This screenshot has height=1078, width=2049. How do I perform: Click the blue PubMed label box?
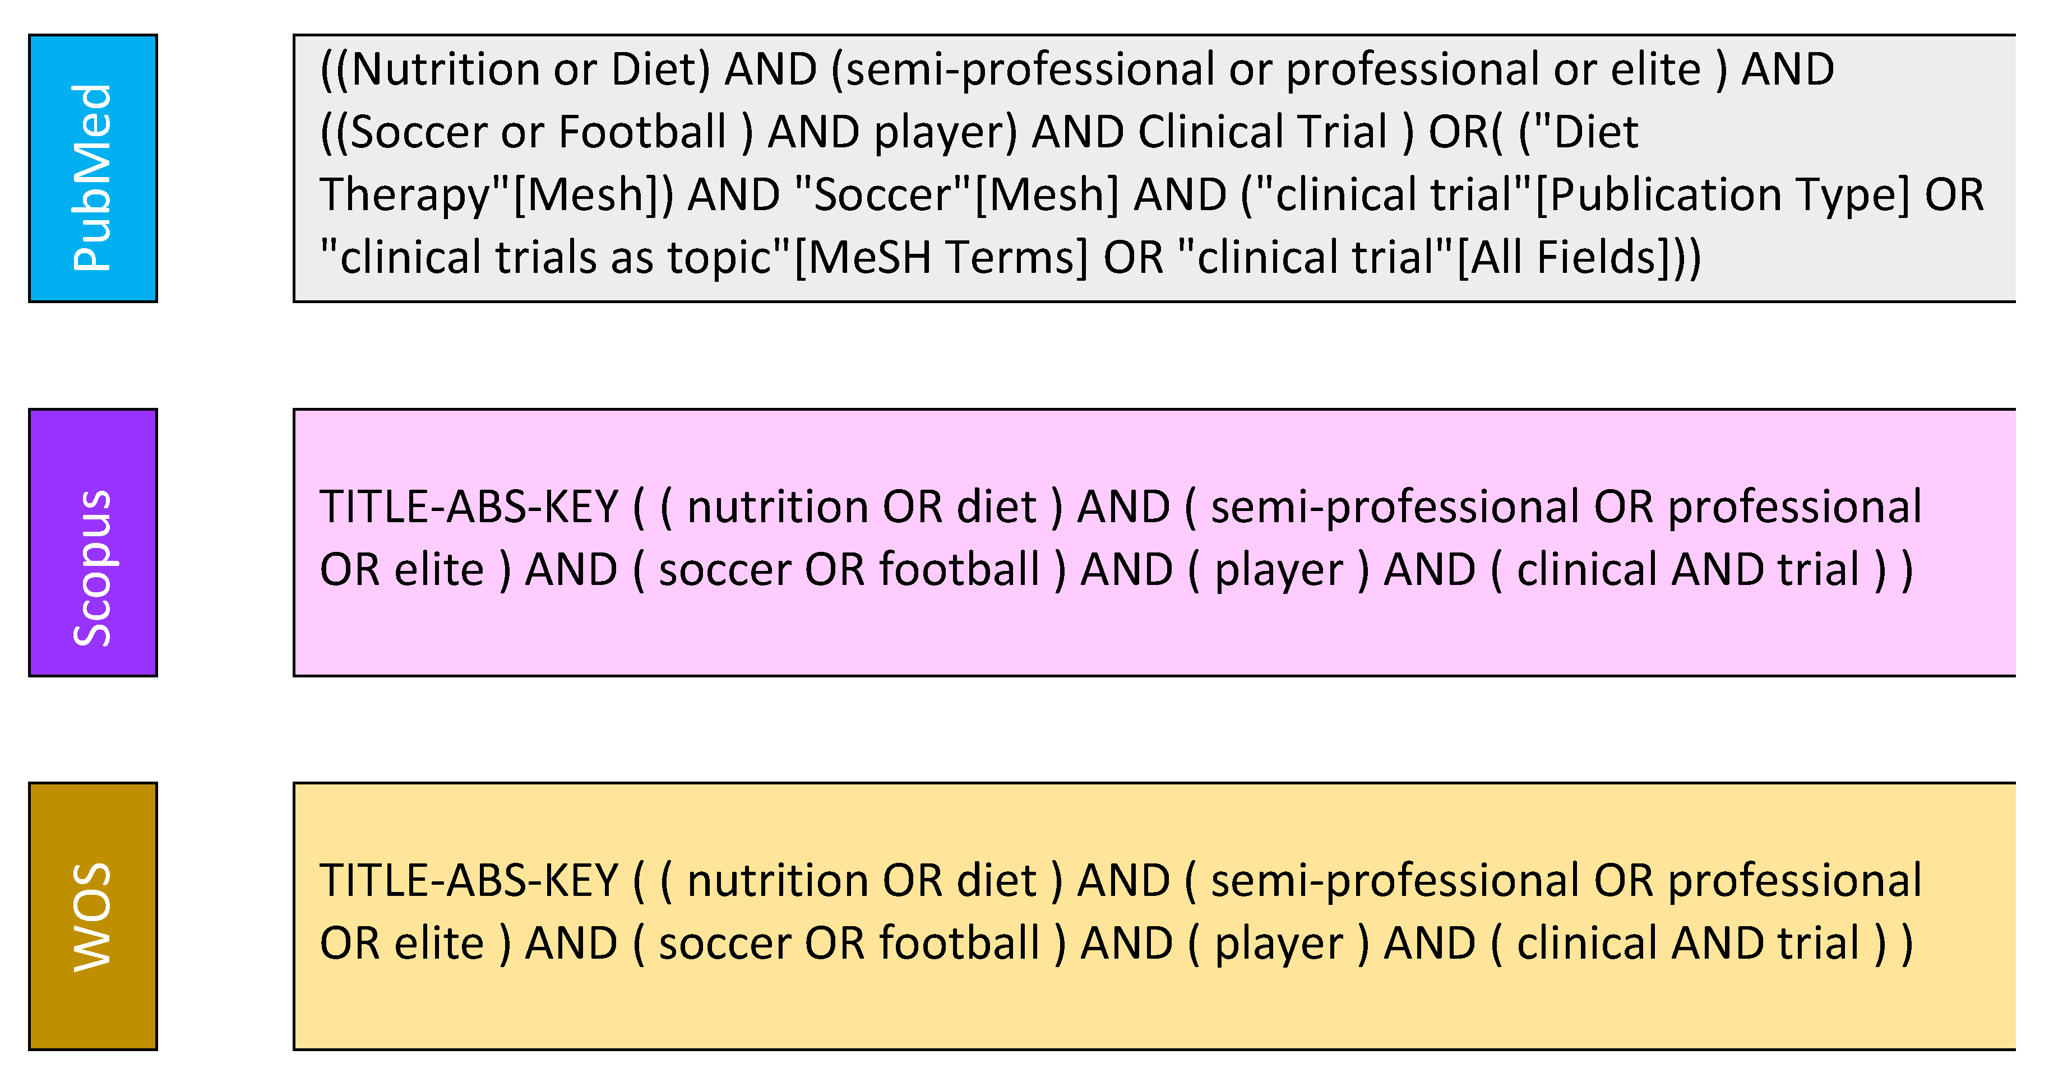tap(93, 168)
